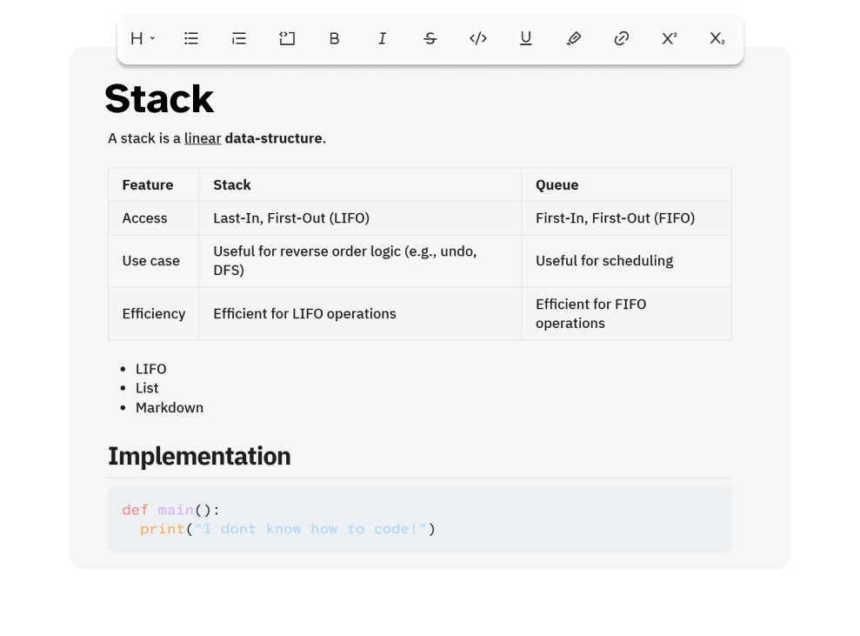Click the Queue table header
The width and height of the screenshot is (860, 636).
(557, 184)
